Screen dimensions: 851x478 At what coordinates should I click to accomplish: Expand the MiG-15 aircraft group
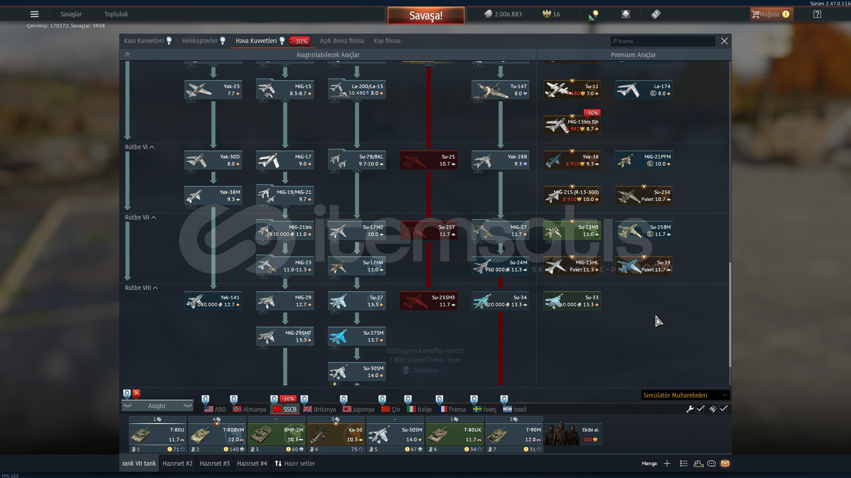285,89
